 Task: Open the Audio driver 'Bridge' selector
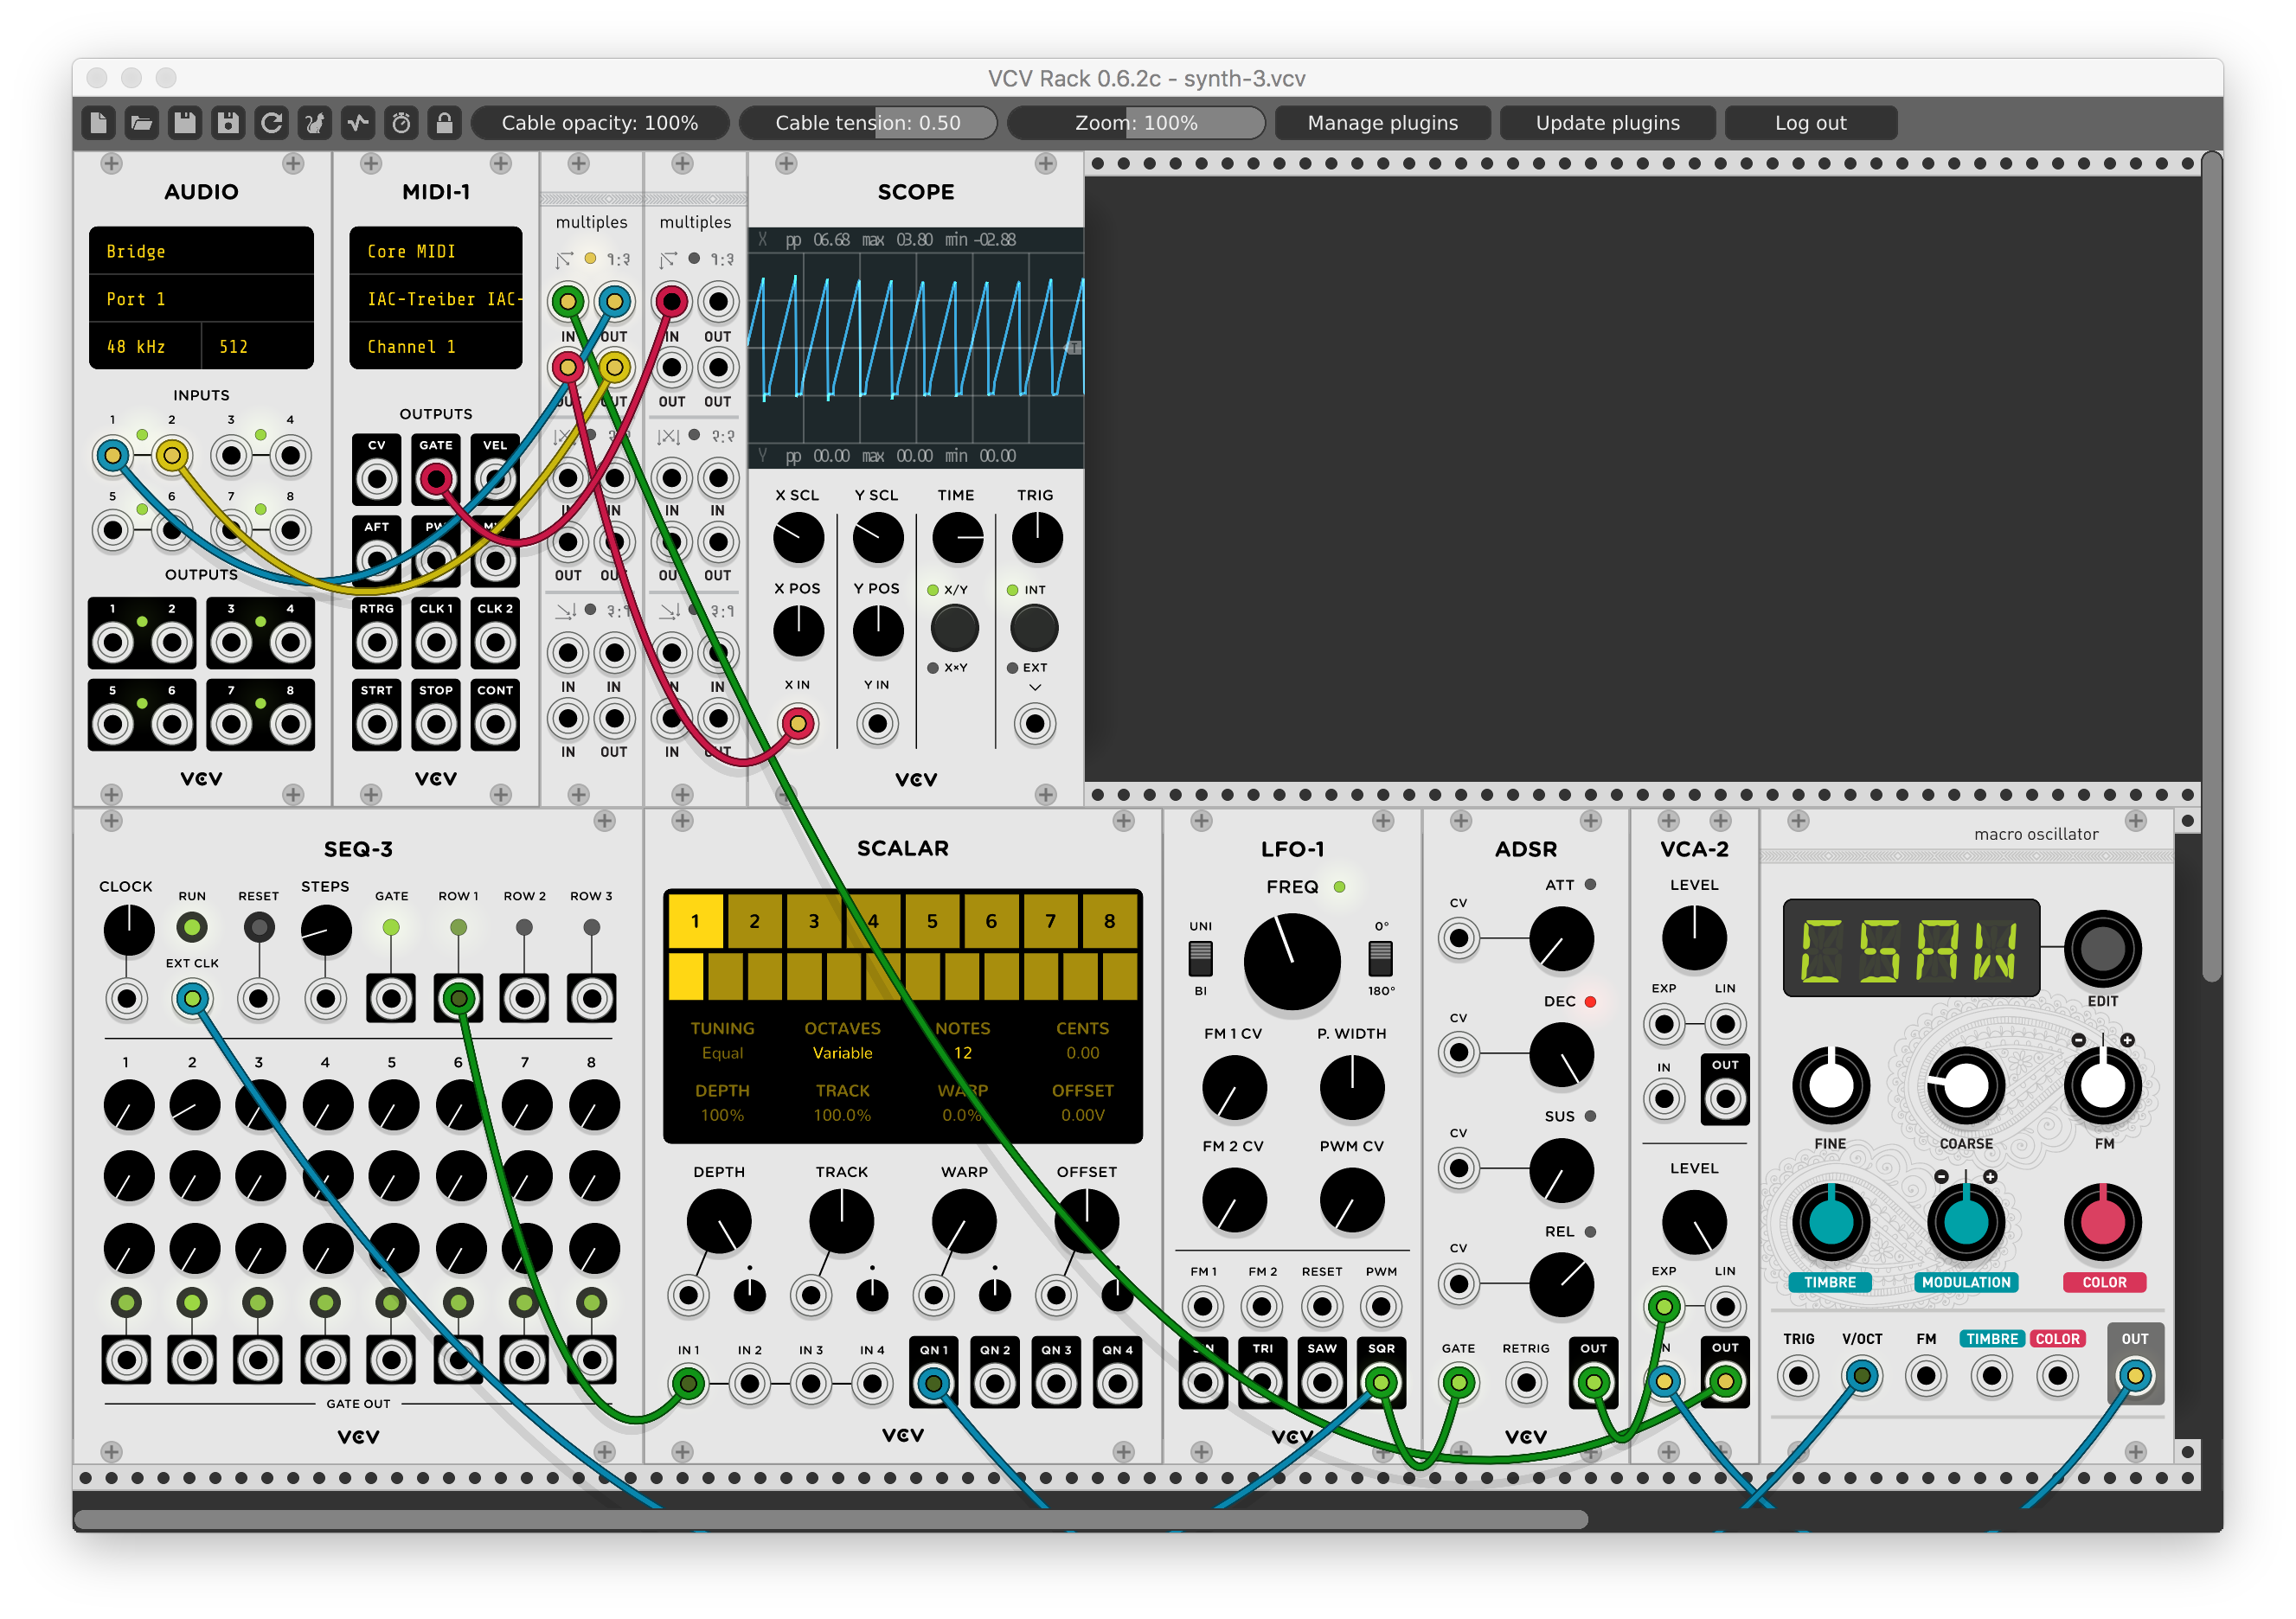click(201, 251)
